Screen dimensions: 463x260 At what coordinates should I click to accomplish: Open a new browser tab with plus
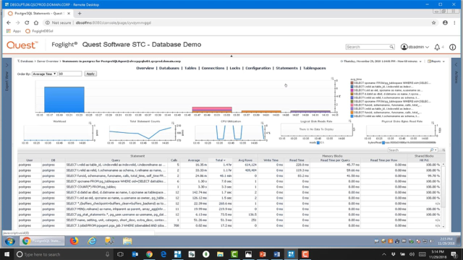(80, 13)
